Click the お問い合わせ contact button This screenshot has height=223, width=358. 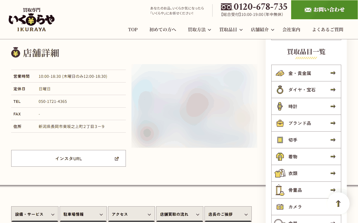coord(324,10)
